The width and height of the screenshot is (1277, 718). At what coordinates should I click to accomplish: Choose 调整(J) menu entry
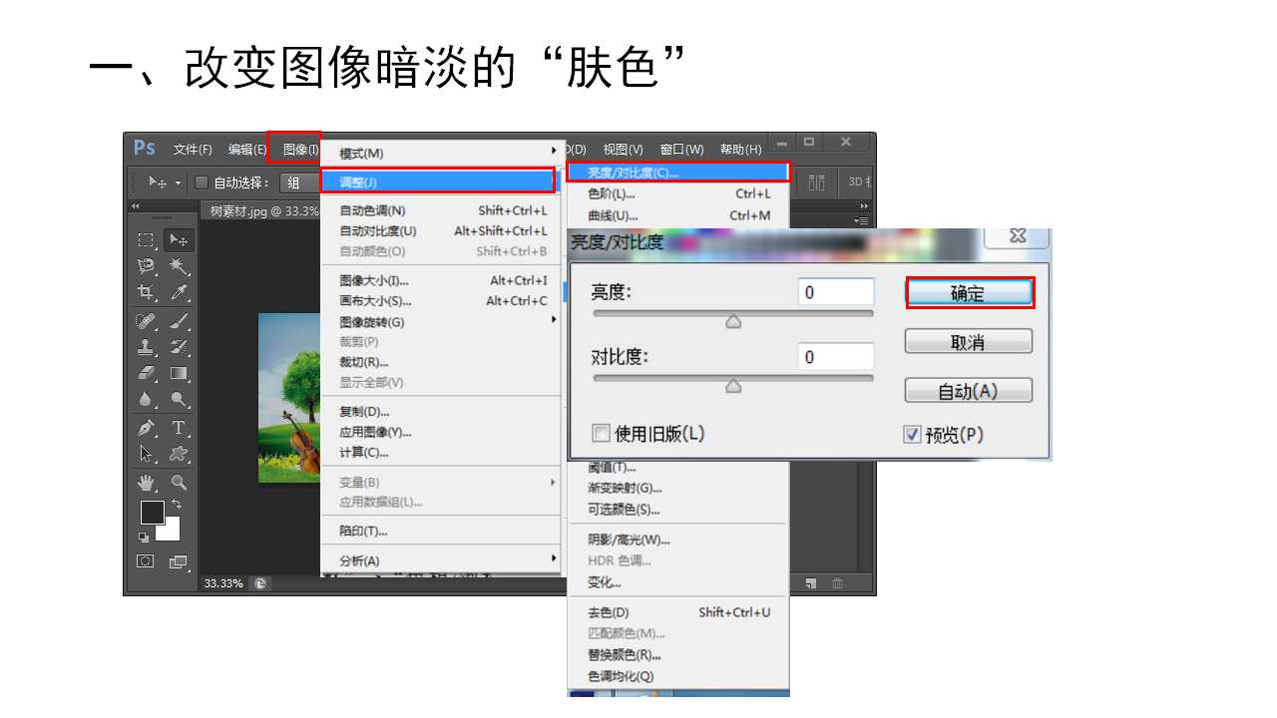437,181
